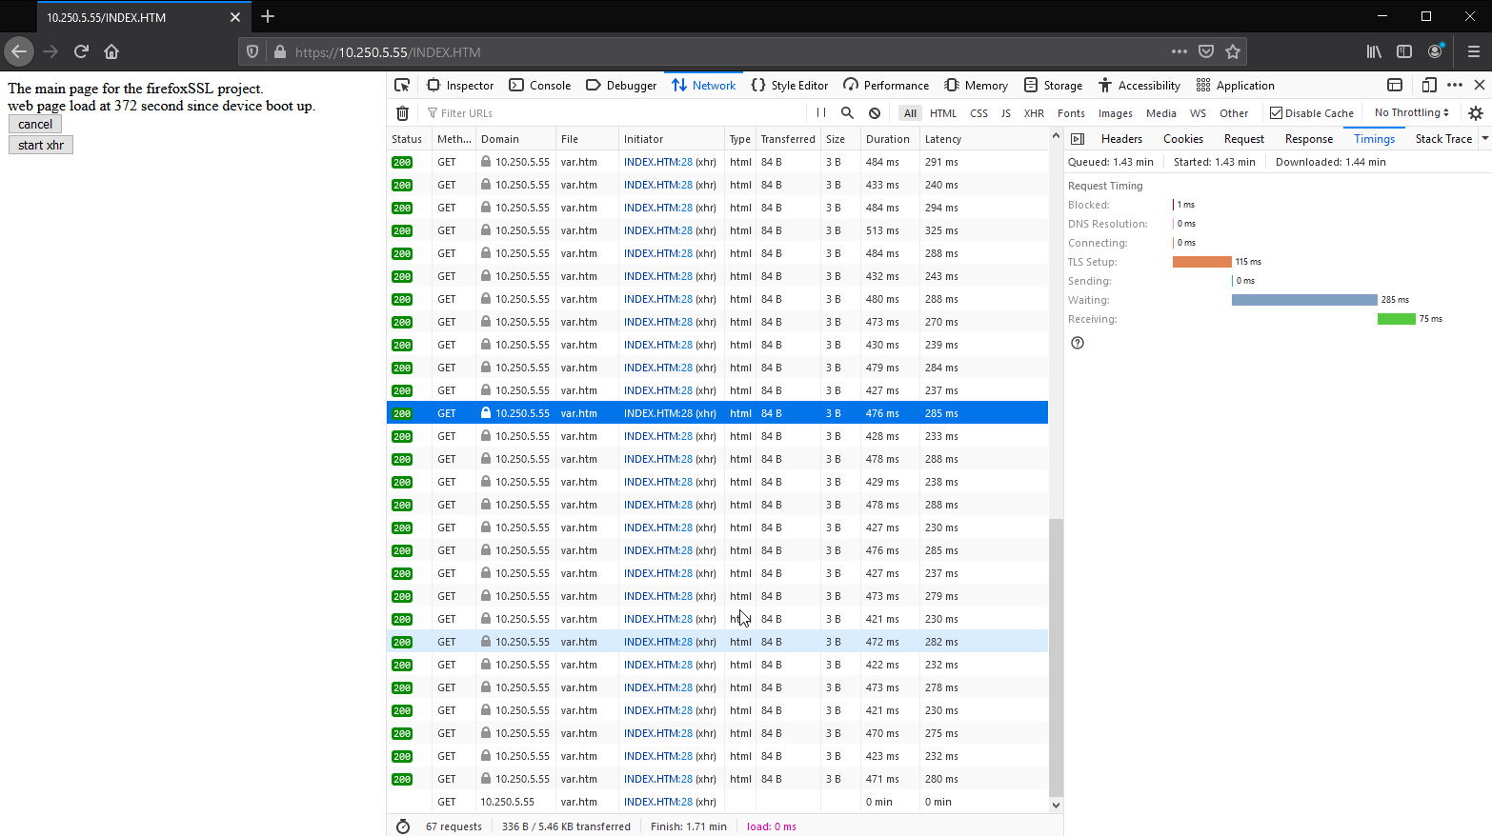The height and width of the screenshot is (836, 1492).
Task: Pause recording of network log
Action: coord(820,112)
